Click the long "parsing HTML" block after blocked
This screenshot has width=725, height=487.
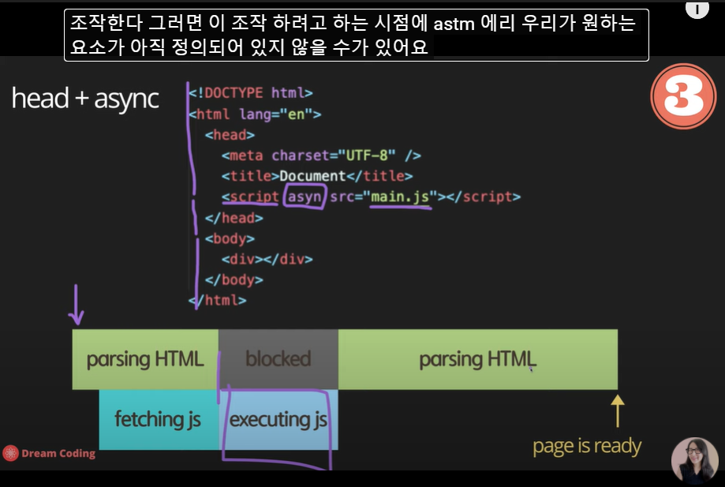coord(477,359)
